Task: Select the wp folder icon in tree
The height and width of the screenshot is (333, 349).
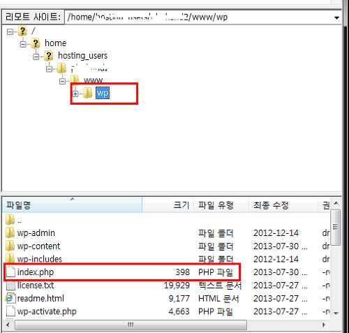Action: click(x=88, y=93)
